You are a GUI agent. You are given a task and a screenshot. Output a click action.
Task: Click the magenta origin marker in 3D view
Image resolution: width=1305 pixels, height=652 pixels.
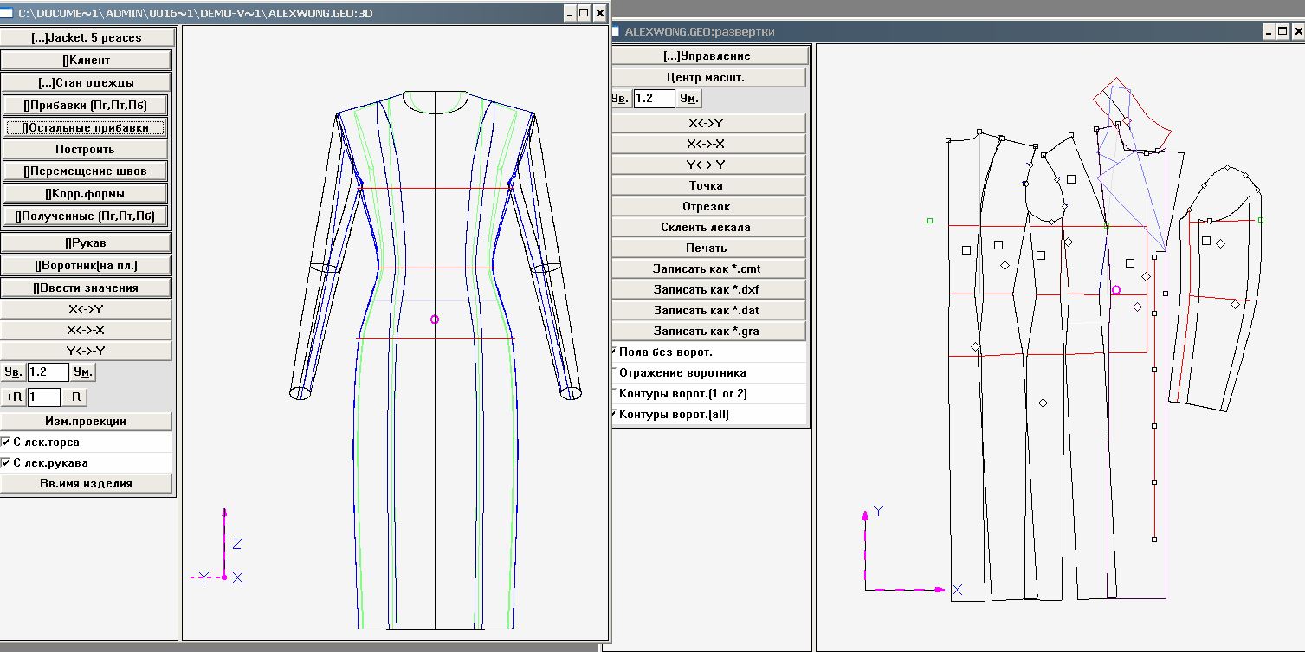coord(435,320)
